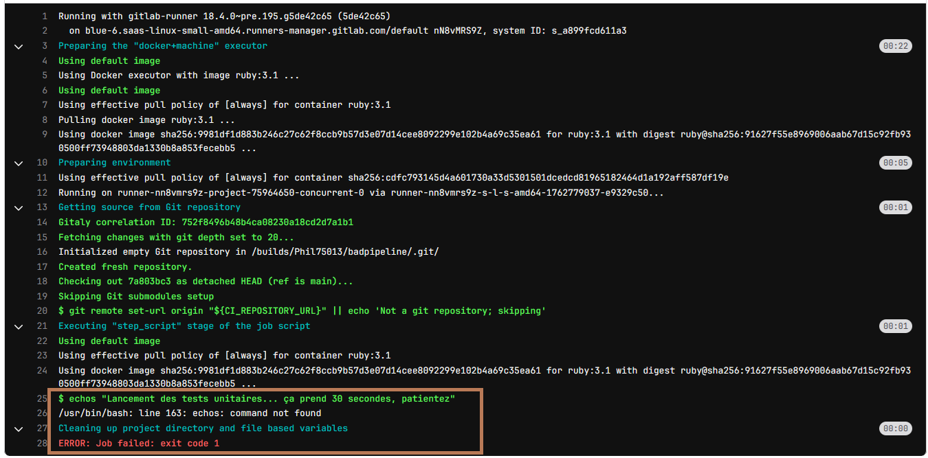Collapse the 'Cleaning up project directory' section chevron
The width and height of the screenshot is (928, 458).
(19, 428)
